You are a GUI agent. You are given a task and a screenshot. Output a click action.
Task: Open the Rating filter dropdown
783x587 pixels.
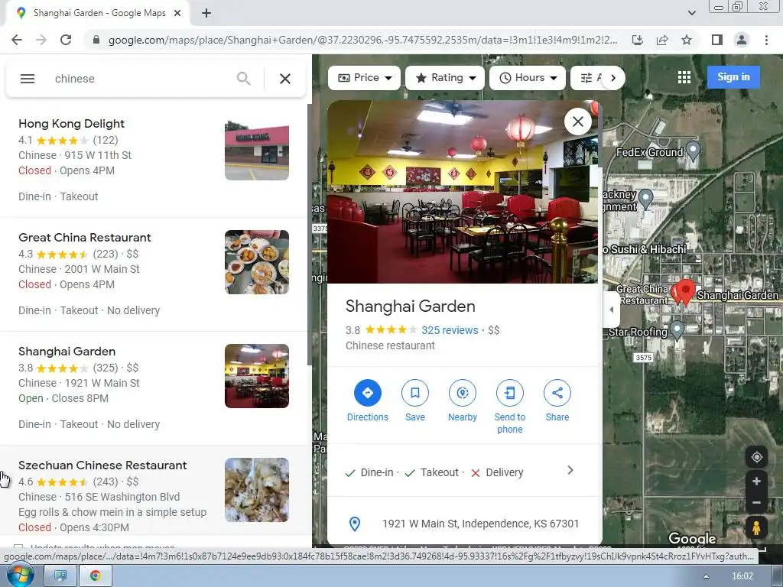(445, 78)
